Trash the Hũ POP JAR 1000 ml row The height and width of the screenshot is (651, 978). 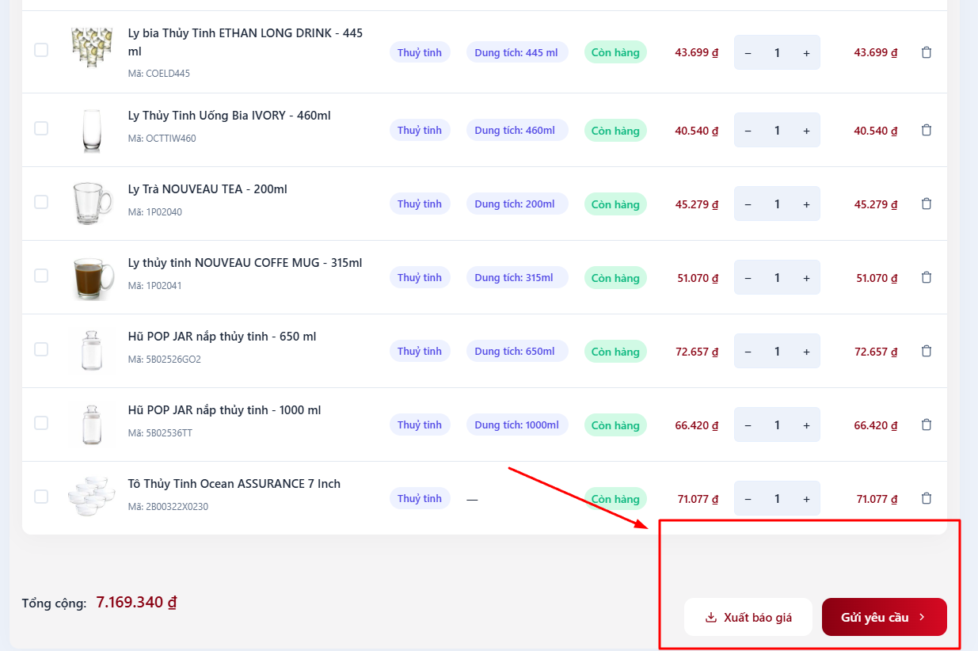point(926,424)
